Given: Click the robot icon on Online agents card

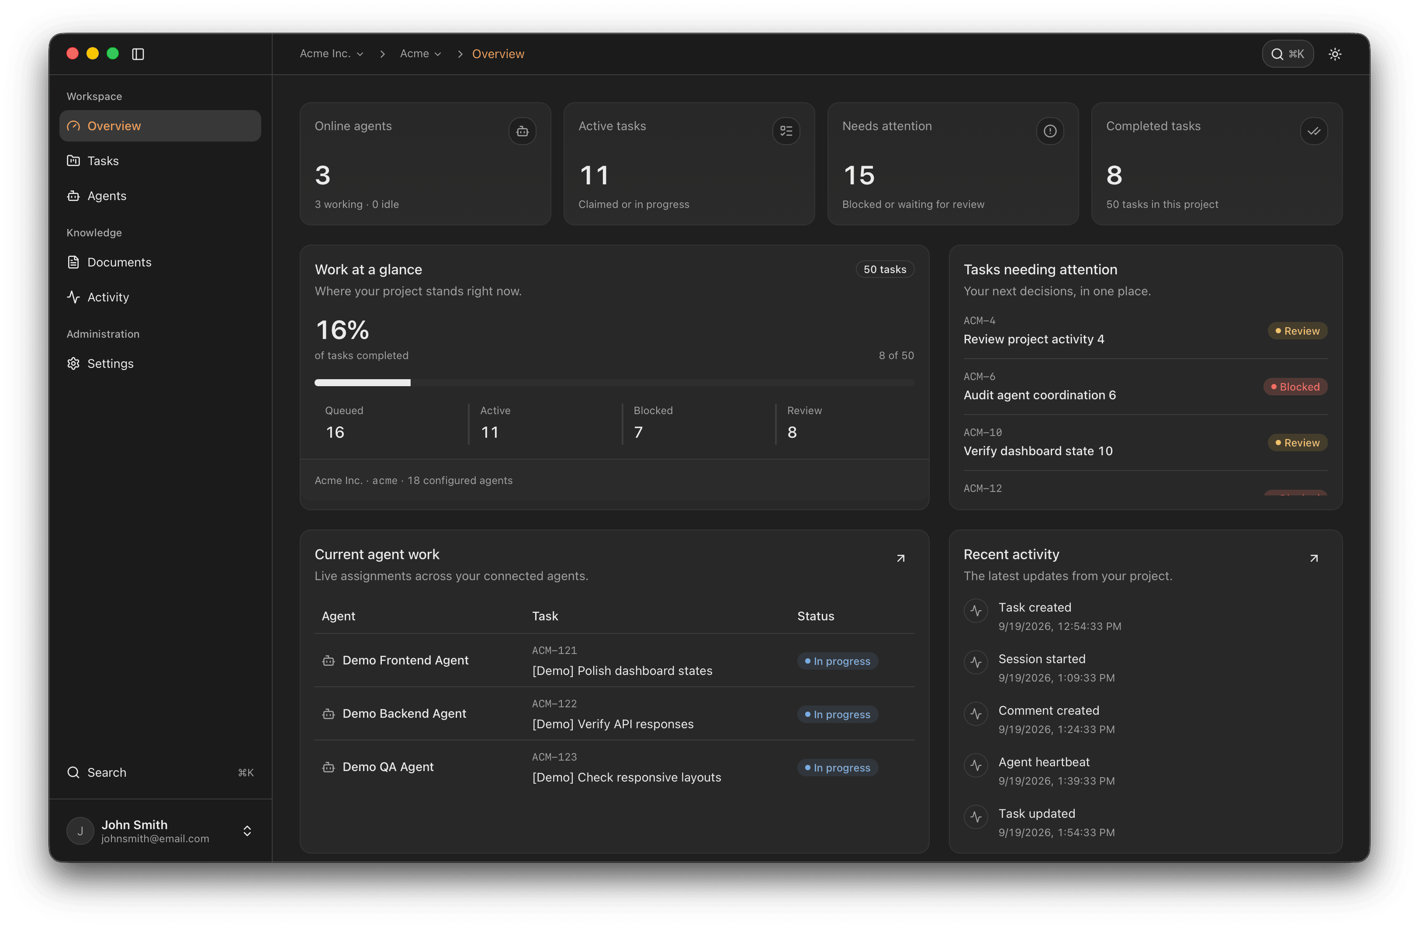Looking at the screenshot, I should click(x=522, y=131).
